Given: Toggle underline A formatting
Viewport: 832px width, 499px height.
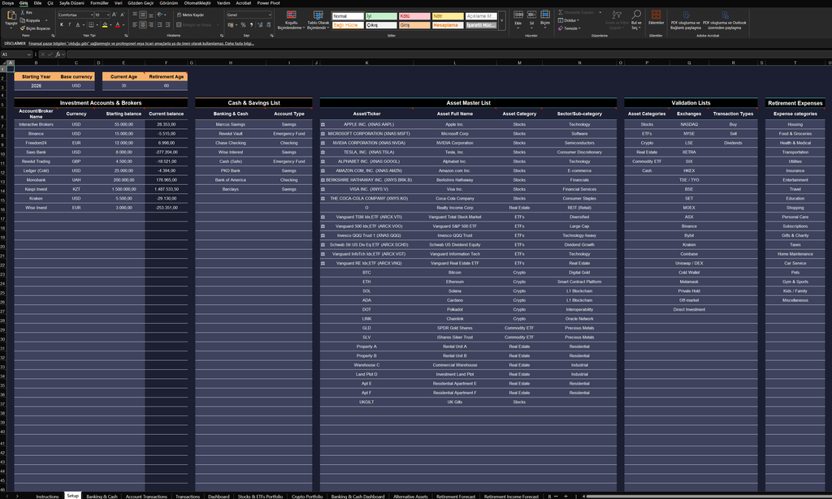Looking at the screenshot, I should coord(77,24).
